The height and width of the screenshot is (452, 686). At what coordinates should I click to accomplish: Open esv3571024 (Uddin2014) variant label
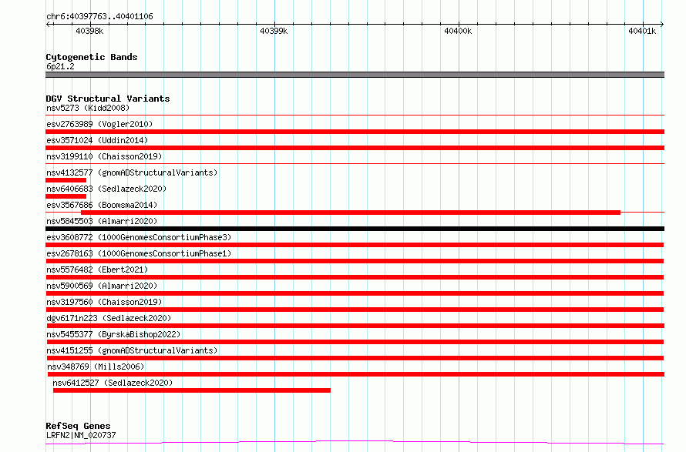(x=97, y=140)
